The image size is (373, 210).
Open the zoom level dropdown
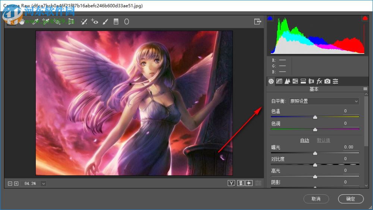[43, 184]
